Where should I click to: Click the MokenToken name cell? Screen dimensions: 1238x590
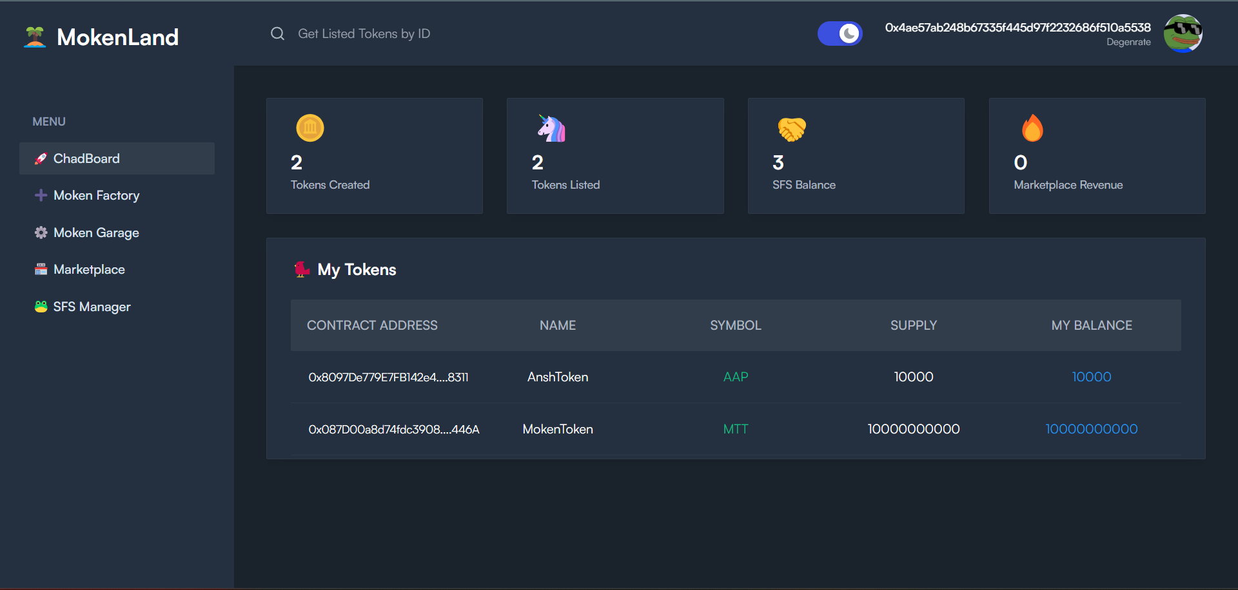(x=558, y=429)
